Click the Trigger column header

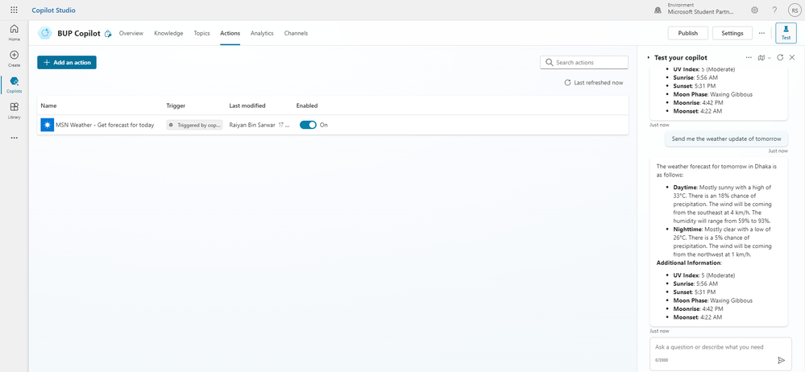point(176,105)
